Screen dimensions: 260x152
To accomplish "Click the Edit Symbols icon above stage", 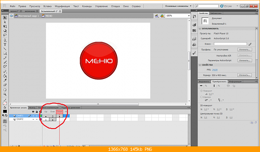I will [162, 16].
